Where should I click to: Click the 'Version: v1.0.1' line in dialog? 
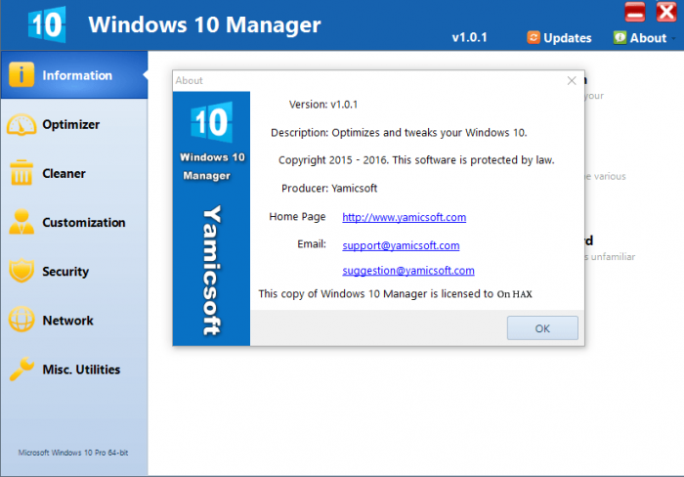point(323,105)
